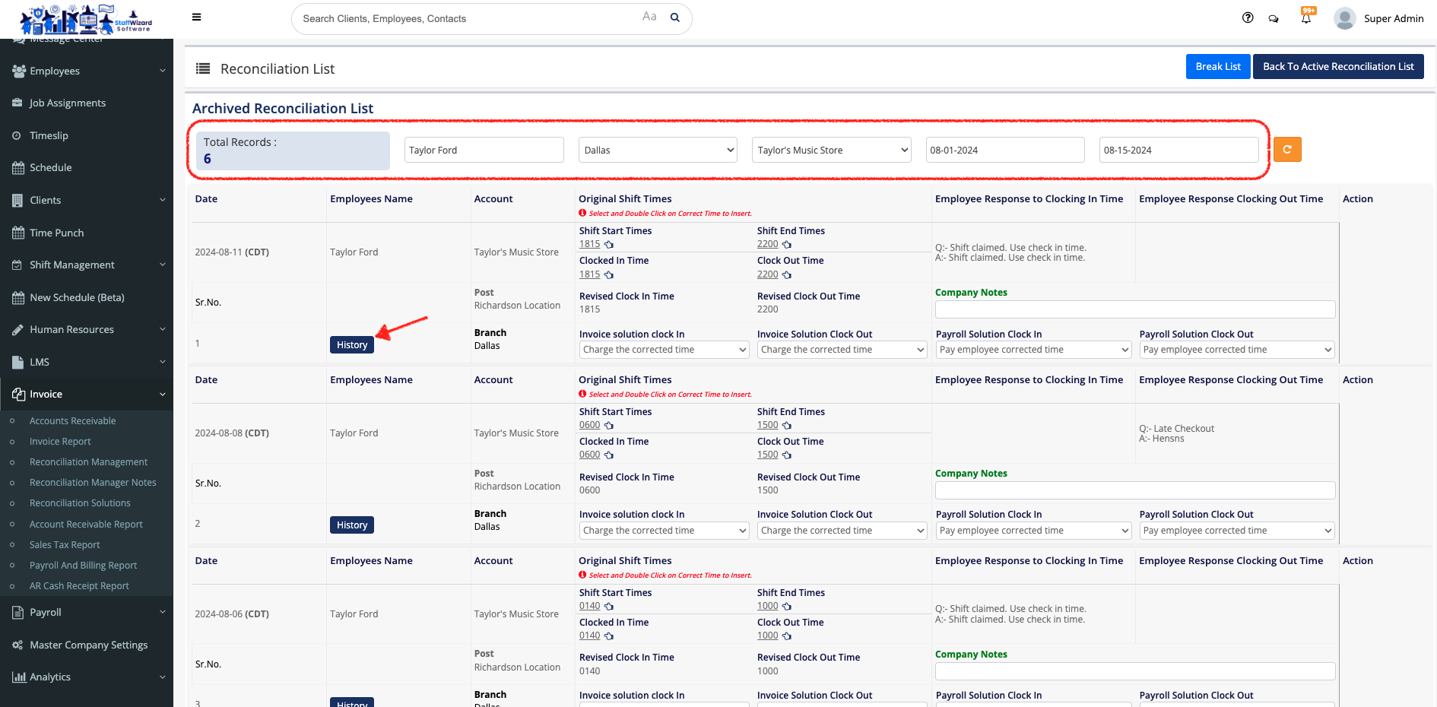Click History button for record 1
This screenshot has height=707, width=1437.
coord(352,345)
